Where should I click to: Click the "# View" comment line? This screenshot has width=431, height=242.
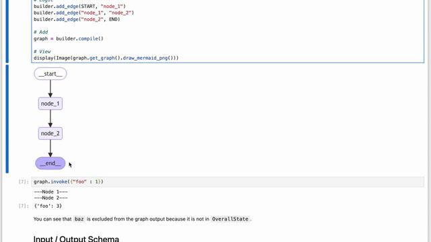[x=42, y=52]
